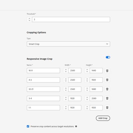
Task: Delete the 4-3 crop row
Action: pos(107,80)
